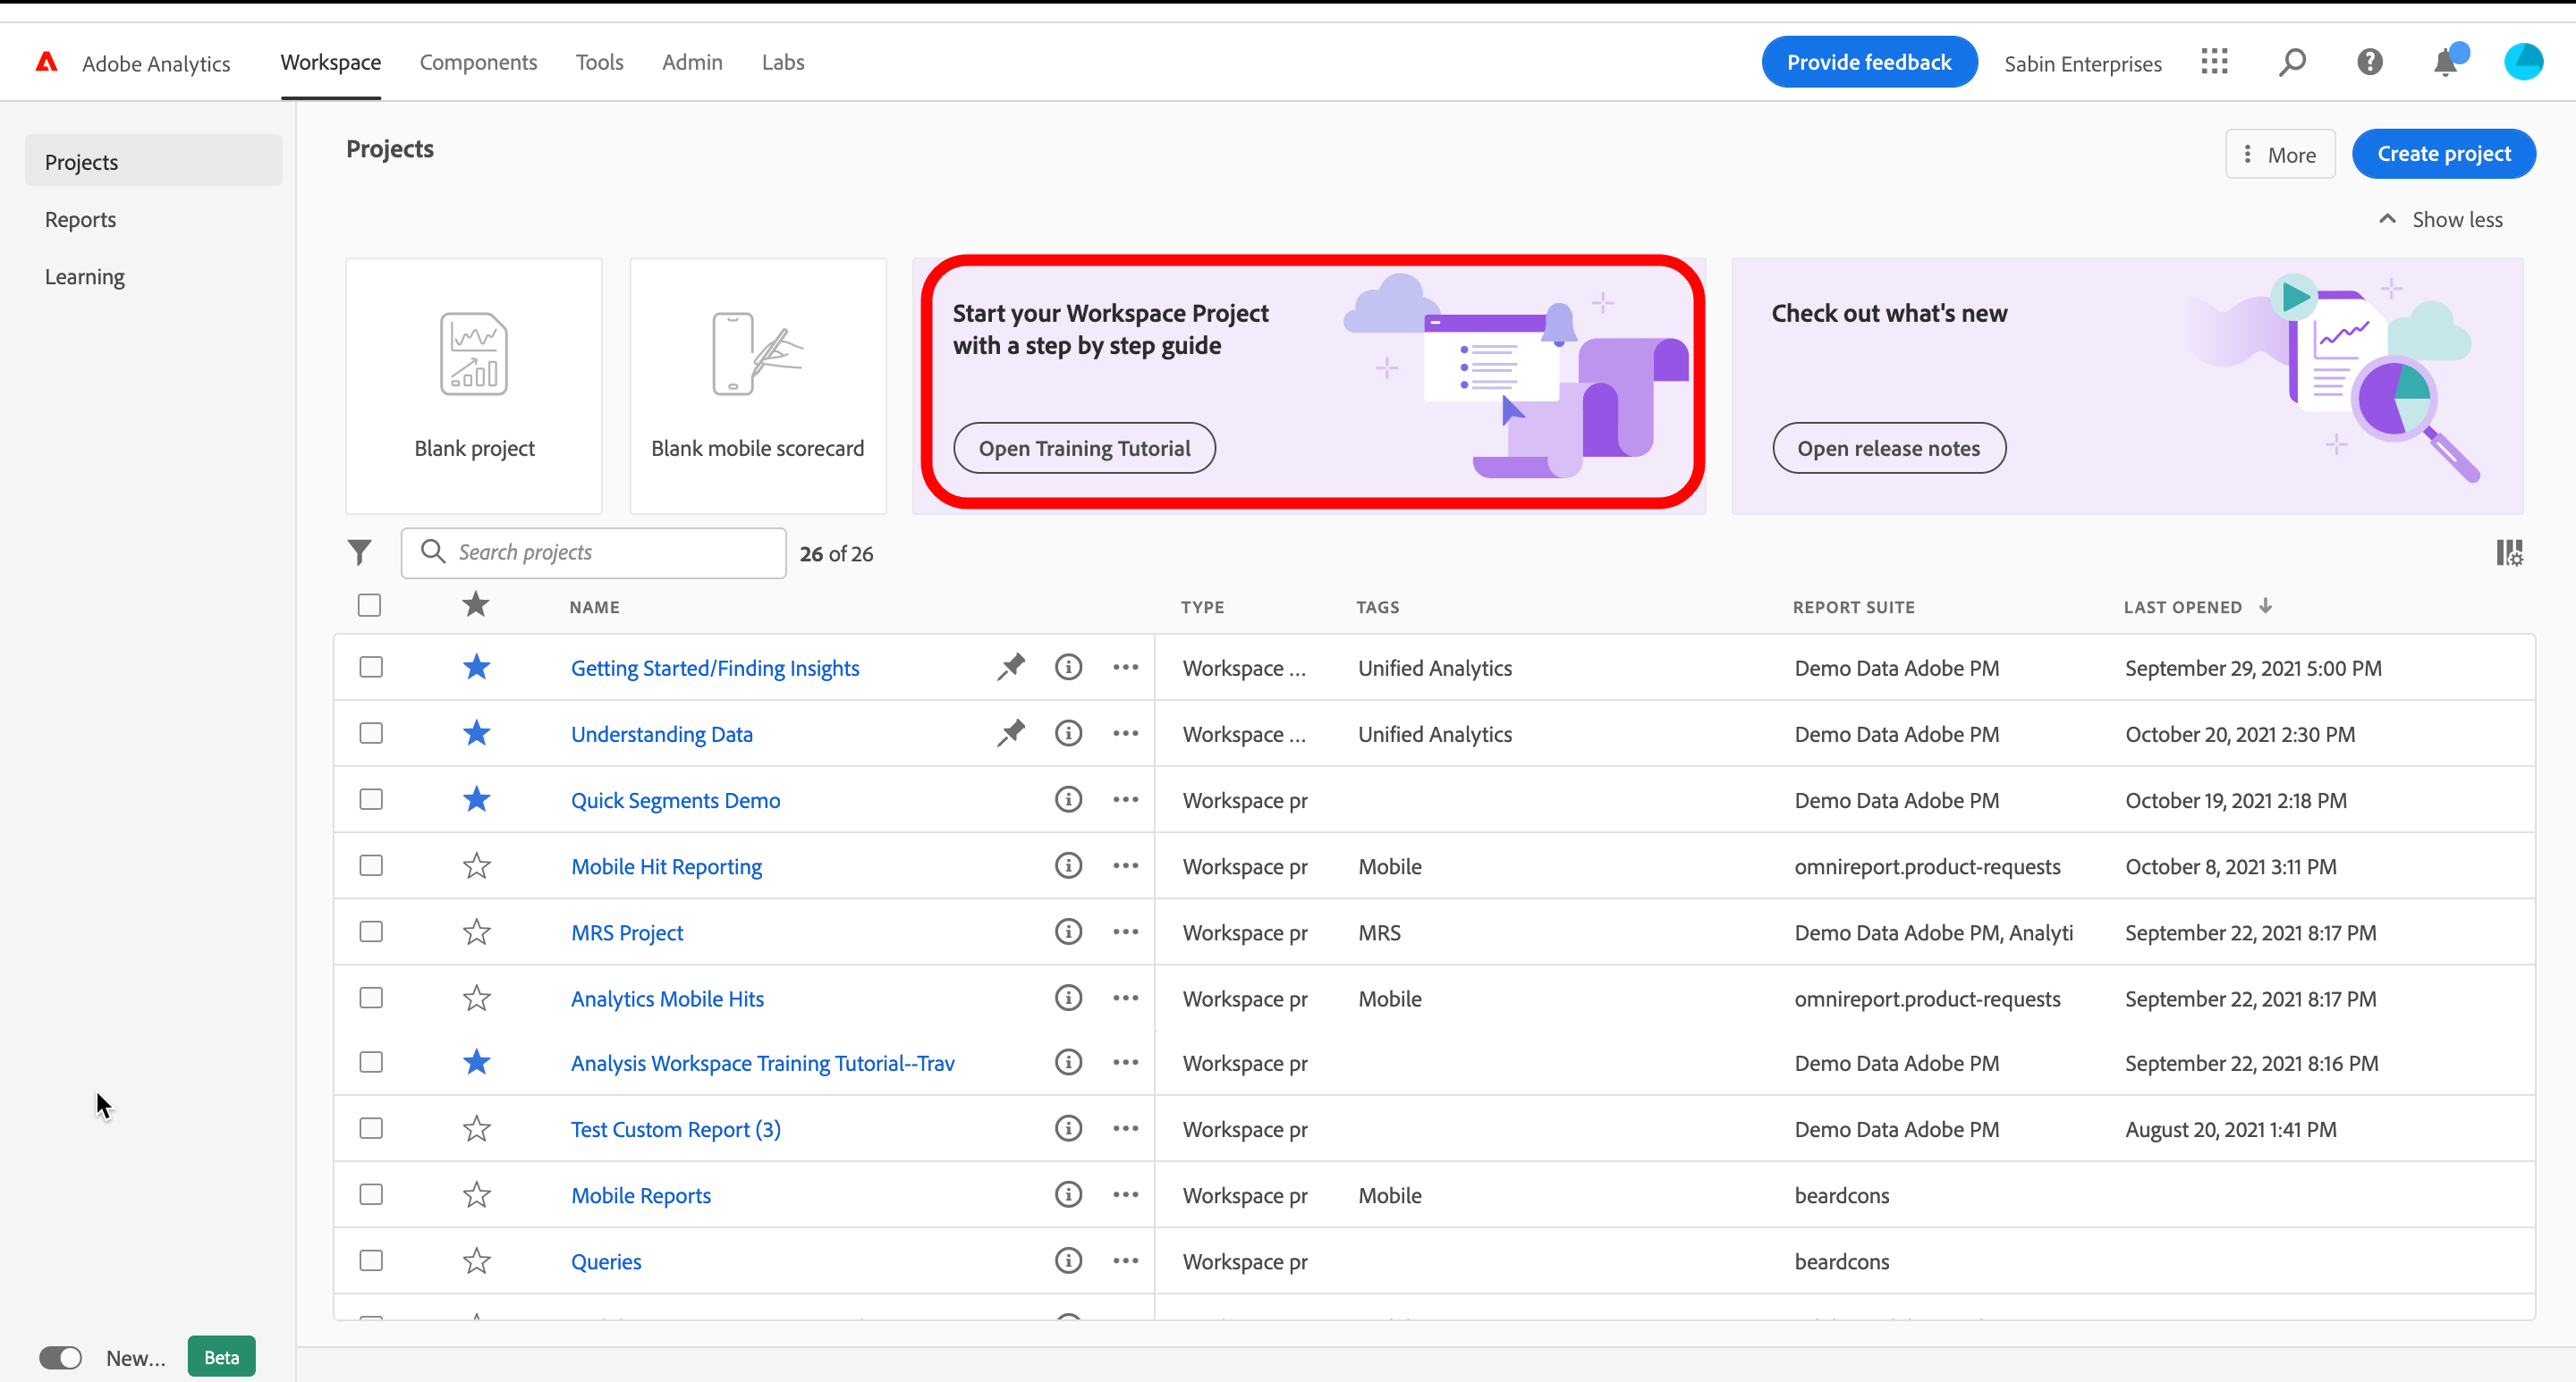Show info for Mobile Hit Reporting
Image resolution: width=2576 pixels, height=1382 pixels.
pos(1068,865)
